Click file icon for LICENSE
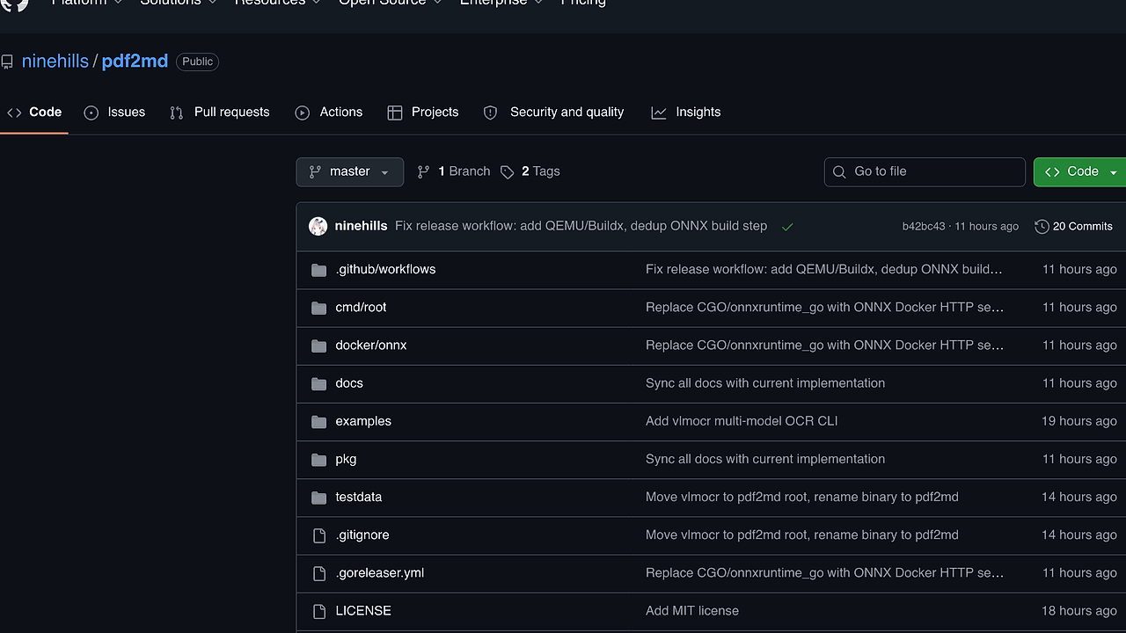 319,610
